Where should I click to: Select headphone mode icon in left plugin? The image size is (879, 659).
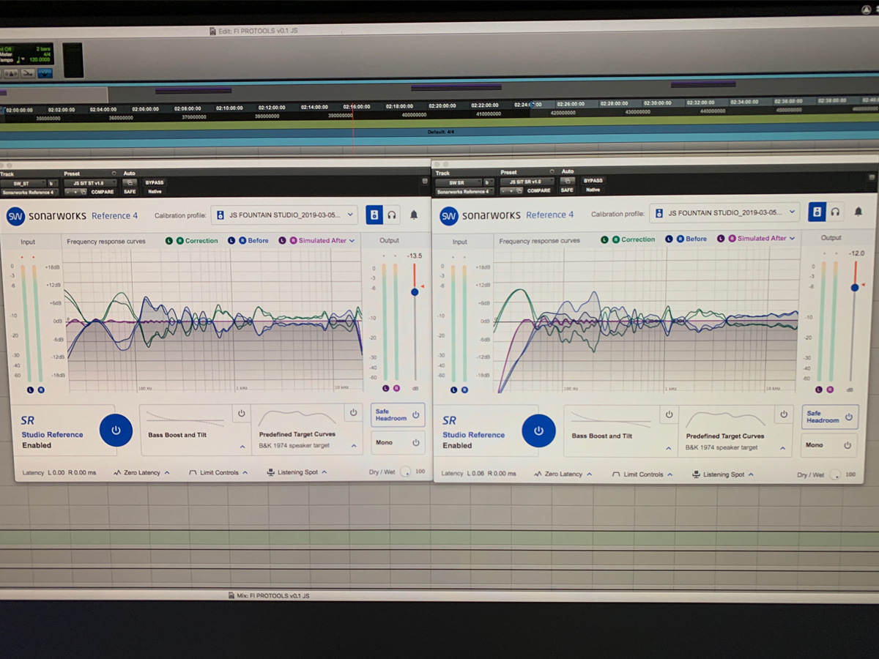coord(392,215)
